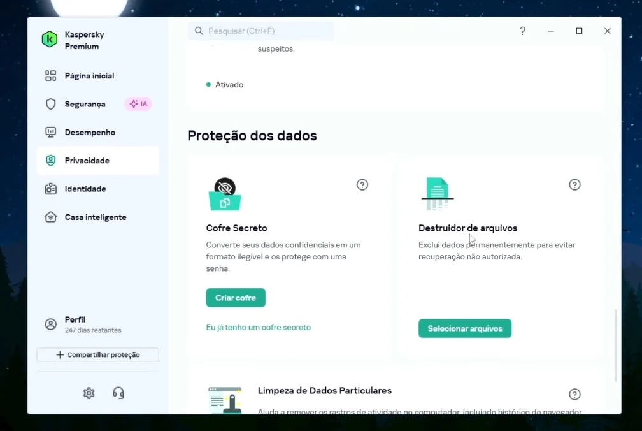The width and height of the screenshot is (642, 431).
Task: Minimize the Kaspersky window
Action: 551,31
